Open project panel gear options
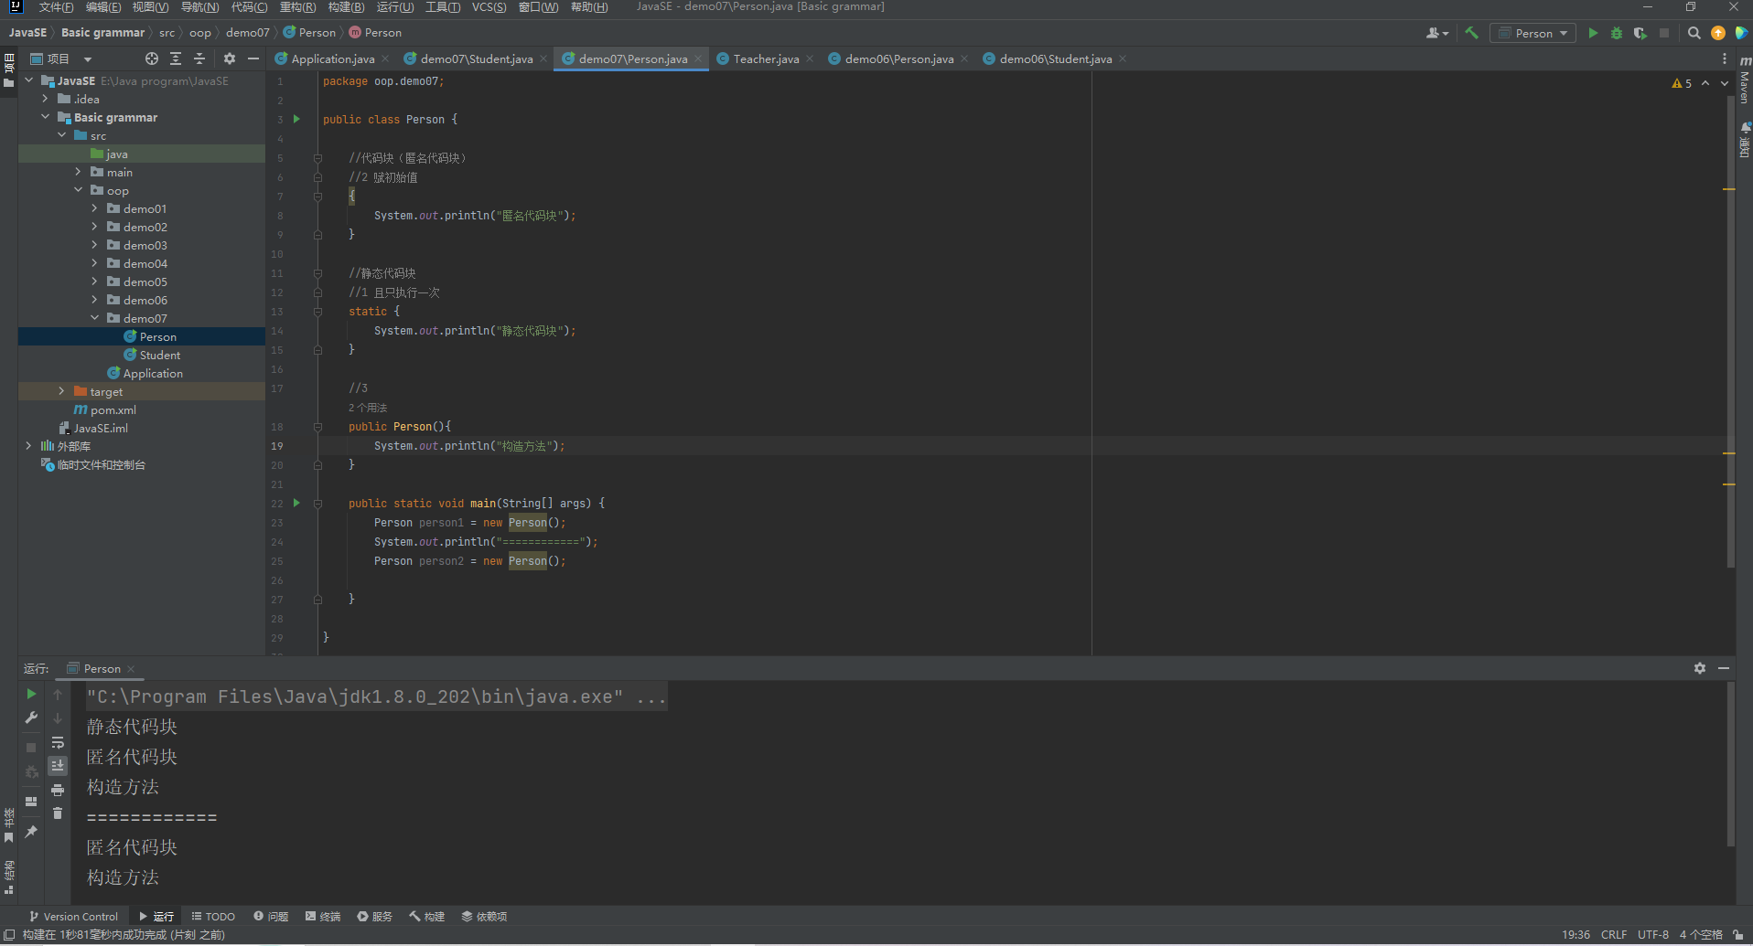The image size is (1753, 946). (x=230, y=58)
